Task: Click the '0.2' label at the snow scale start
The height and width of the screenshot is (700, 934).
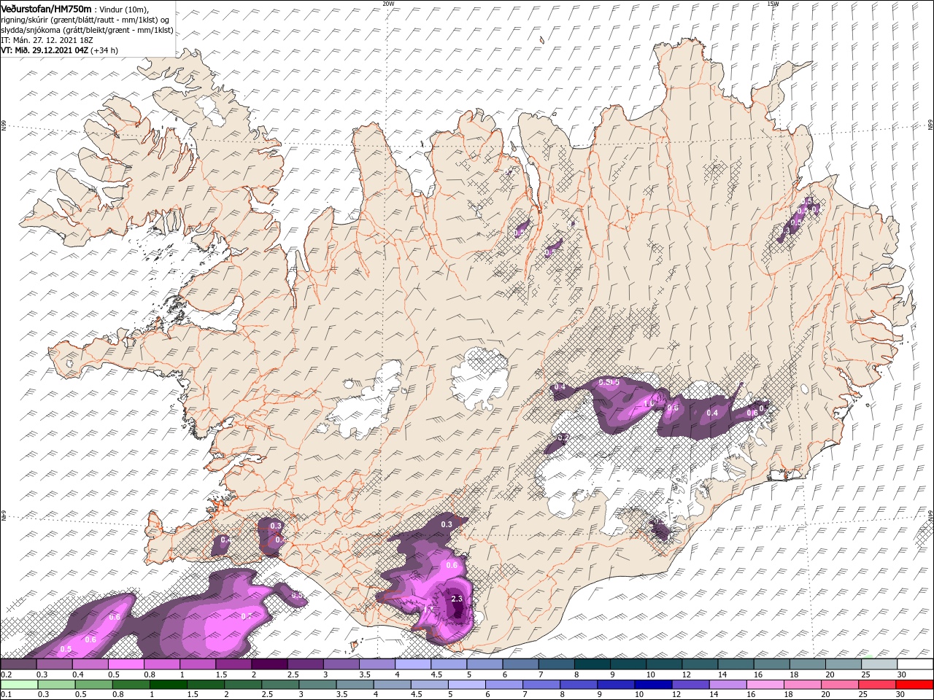Action: coord(5,674)
